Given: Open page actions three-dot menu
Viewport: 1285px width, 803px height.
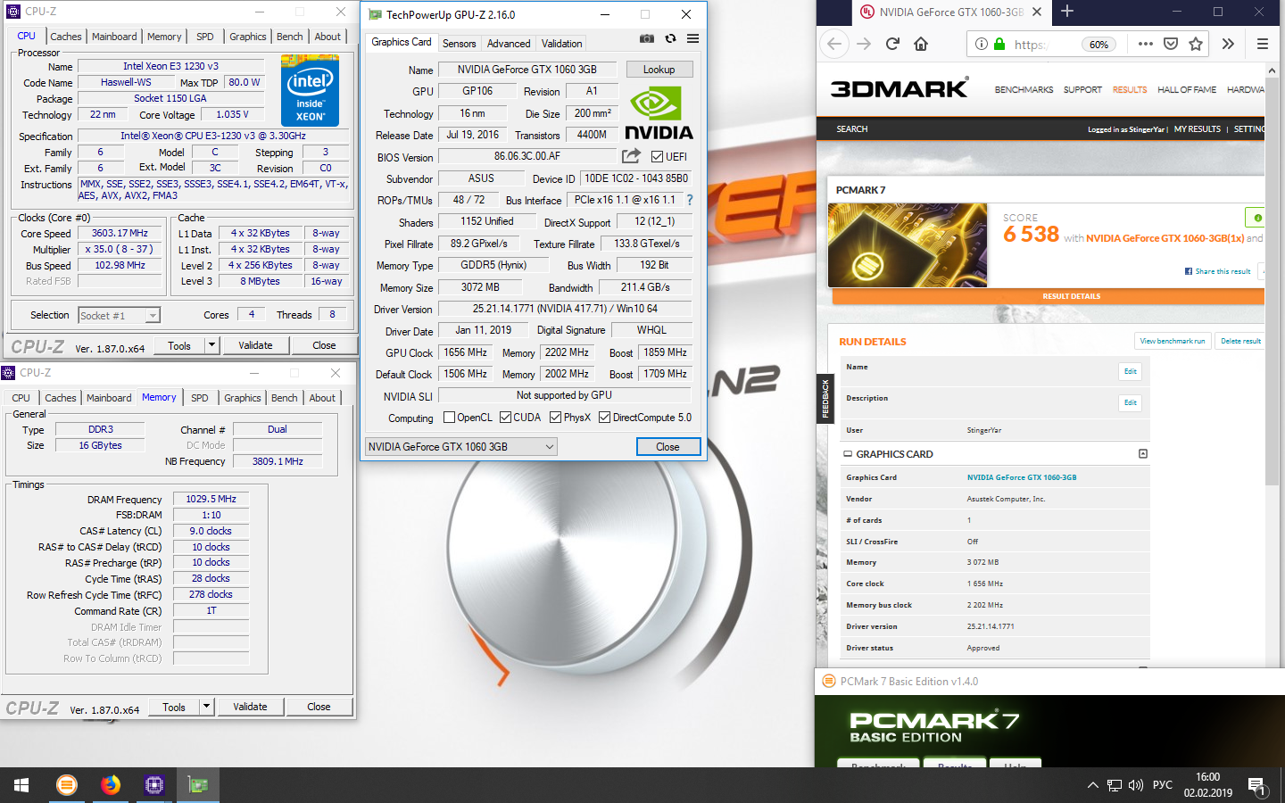Looking at the screenshot, I should click(1146, 44).
